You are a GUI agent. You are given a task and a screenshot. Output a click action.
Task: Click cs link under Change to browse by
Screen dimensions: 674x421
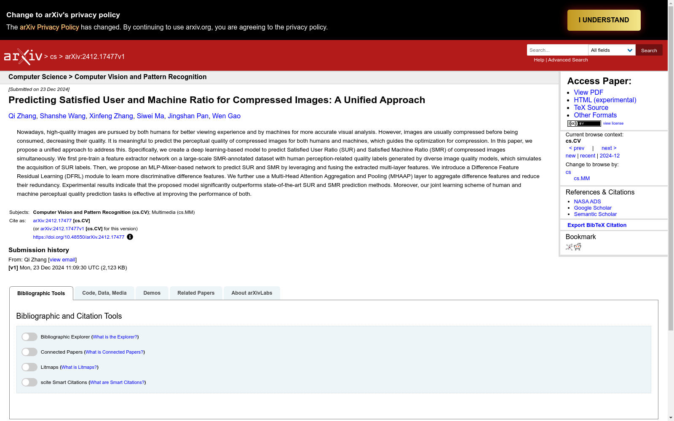pos(568,172)
